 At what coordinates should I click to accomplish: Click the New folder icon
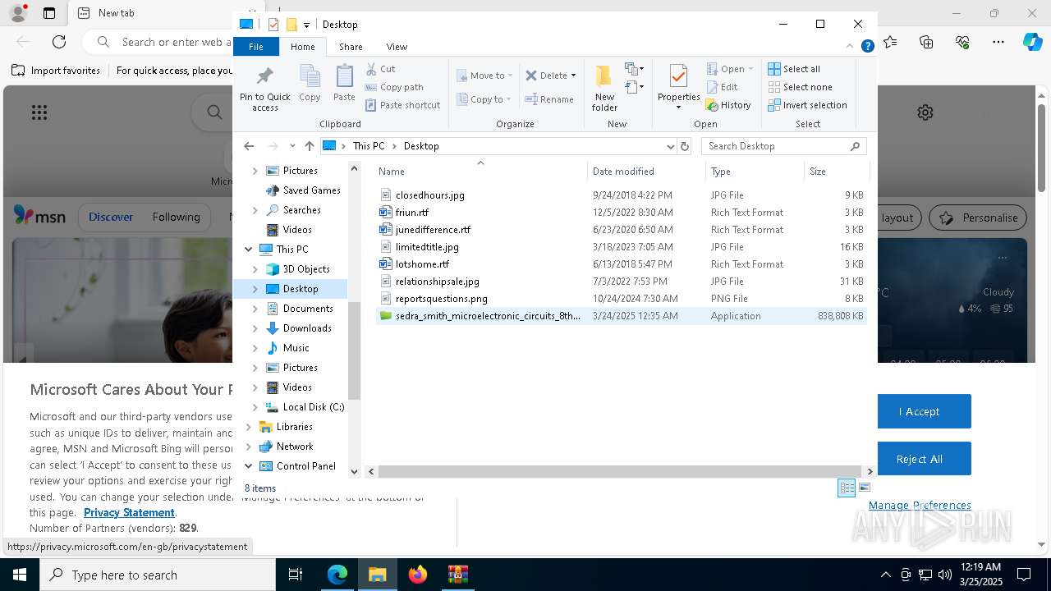point(604,88)
